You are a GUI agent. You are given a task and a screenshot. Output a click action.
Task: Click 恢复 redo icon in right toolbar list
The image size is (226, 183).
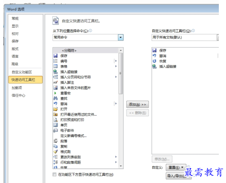pyautogui.click(x=154, y=61)
